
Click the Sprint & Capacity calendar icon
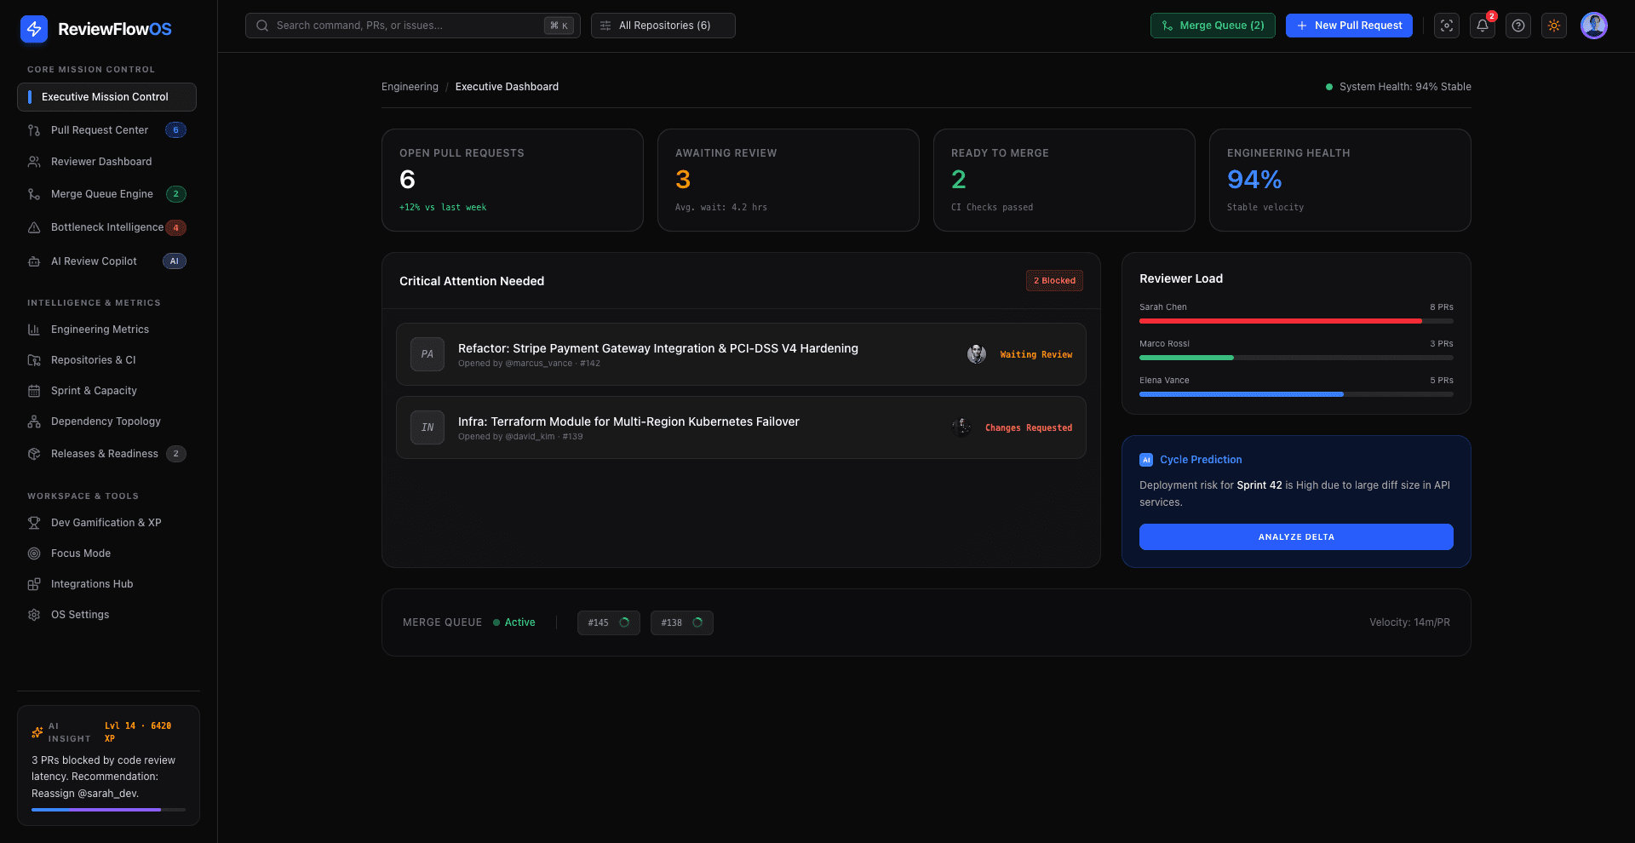tap(34, 391)
